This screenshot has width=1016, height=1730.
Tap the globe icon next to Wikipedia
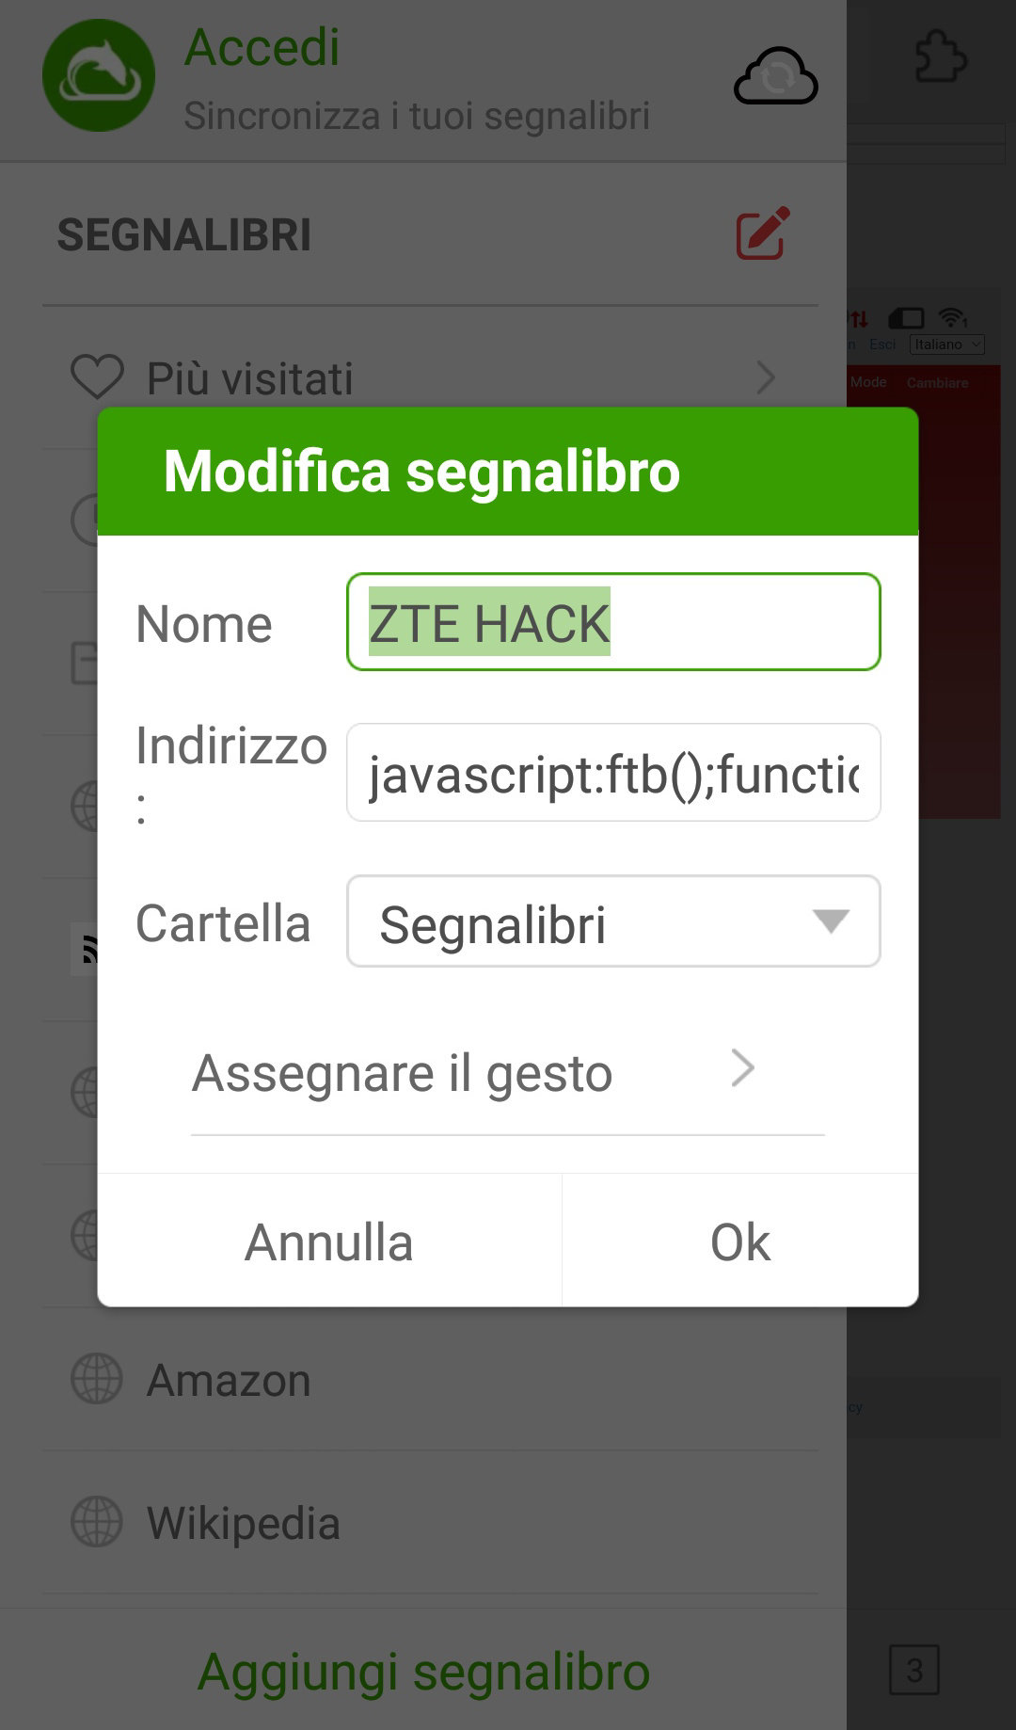point(97,1522)
